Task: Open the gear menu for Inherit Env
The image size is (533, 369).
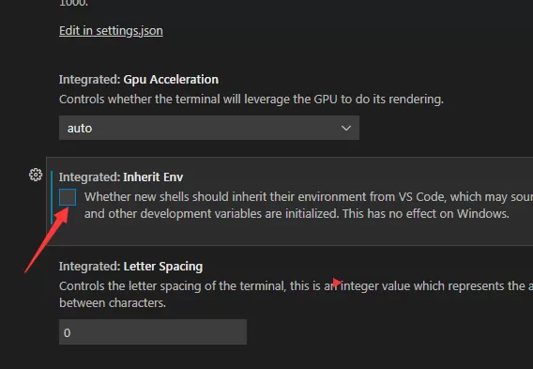Action: tap(36, 175)
